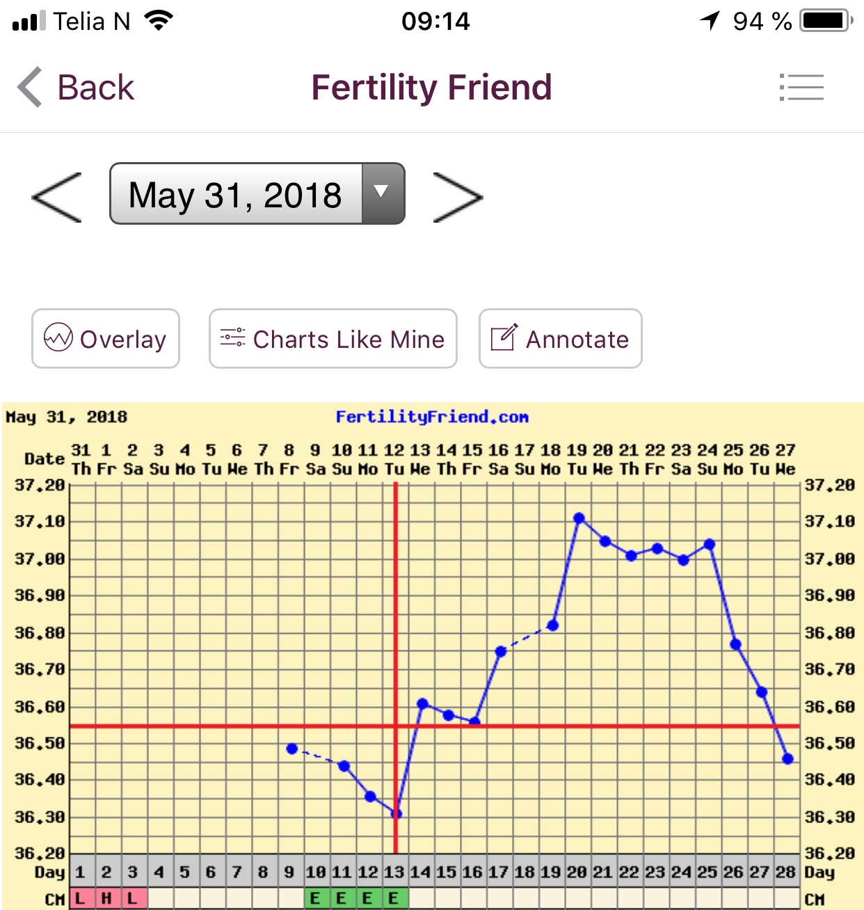Open the list menu icon
864x910 pixels.
(x=801, y=88)
